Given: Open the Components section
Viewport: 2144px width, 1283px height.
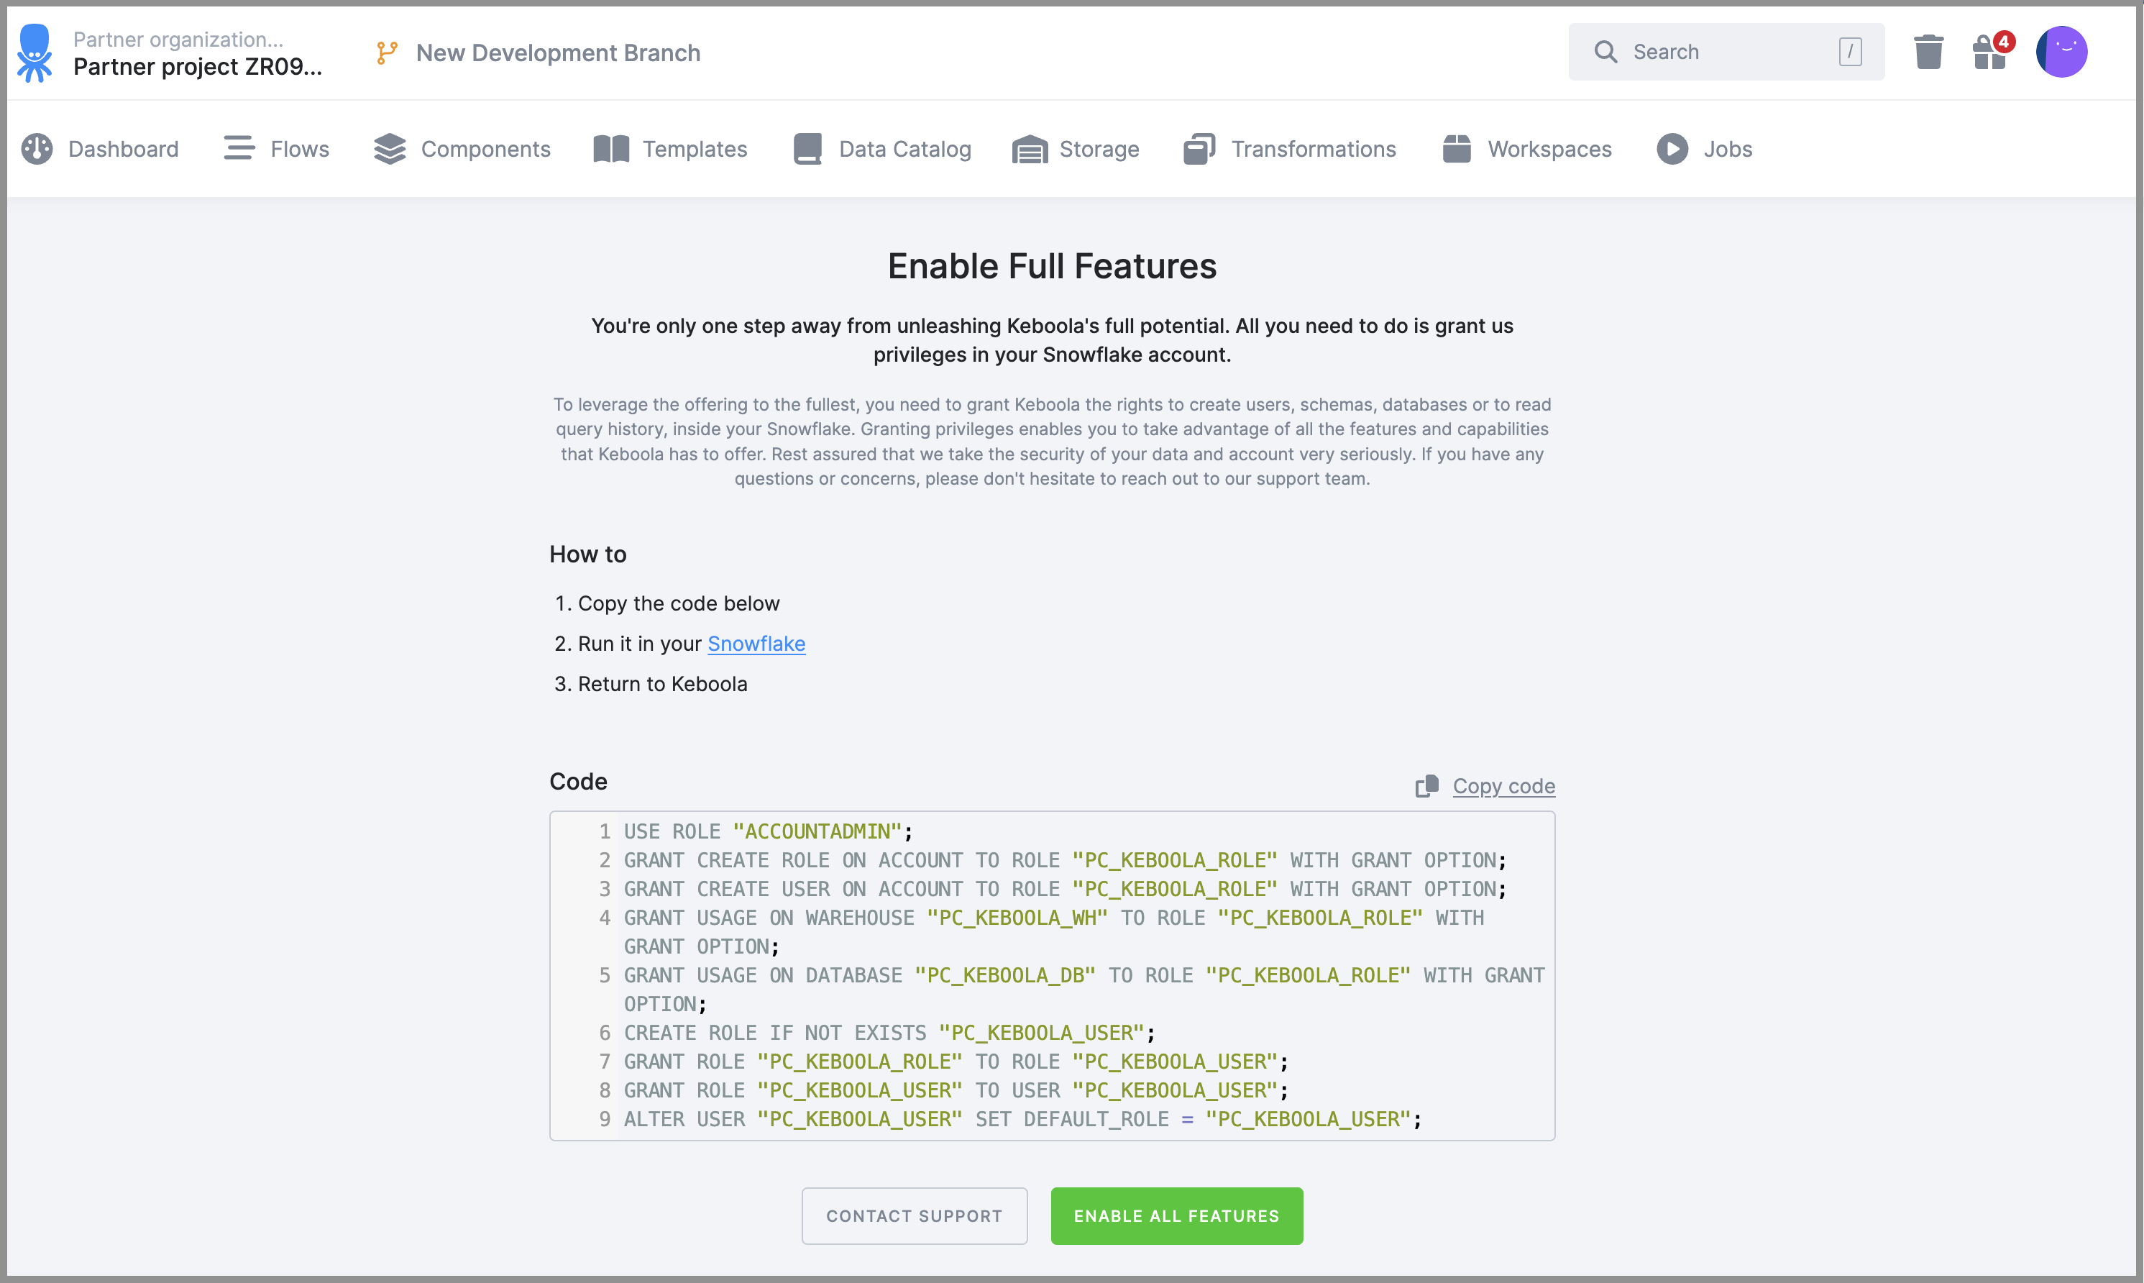Looking at the screenshot, I should [x=462, y=149].
